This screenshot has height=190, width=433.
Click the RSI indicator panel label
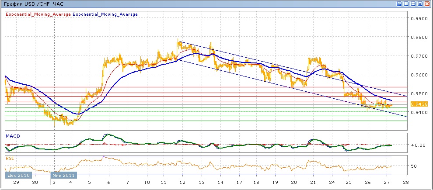point(9,158)
